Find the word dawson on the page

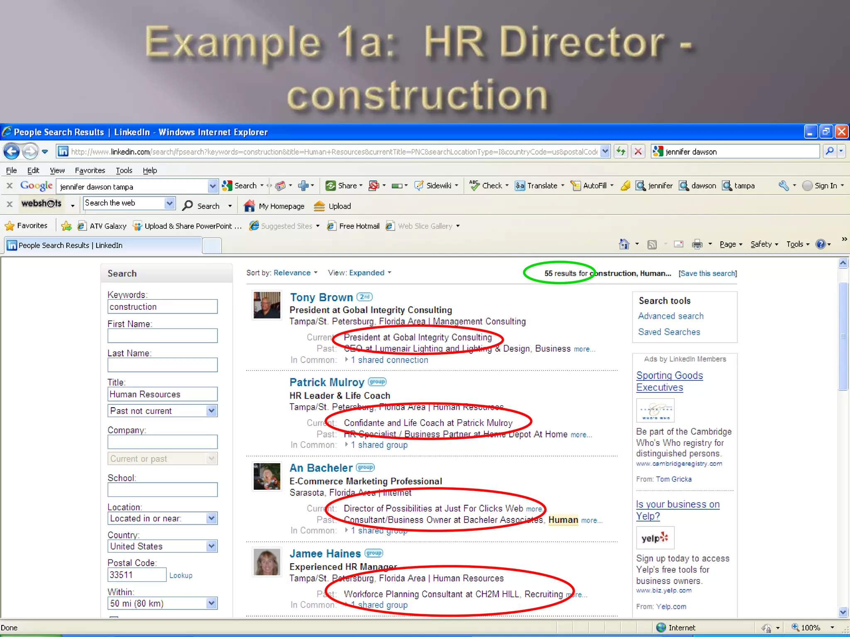tap(698, 185)
